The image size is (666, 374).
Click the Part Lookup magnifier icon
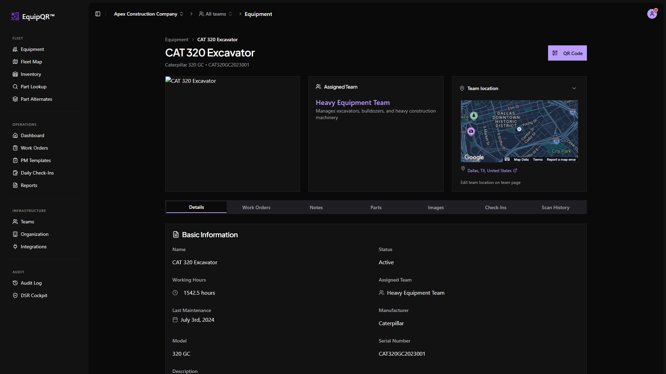click(x=15, y=87)
